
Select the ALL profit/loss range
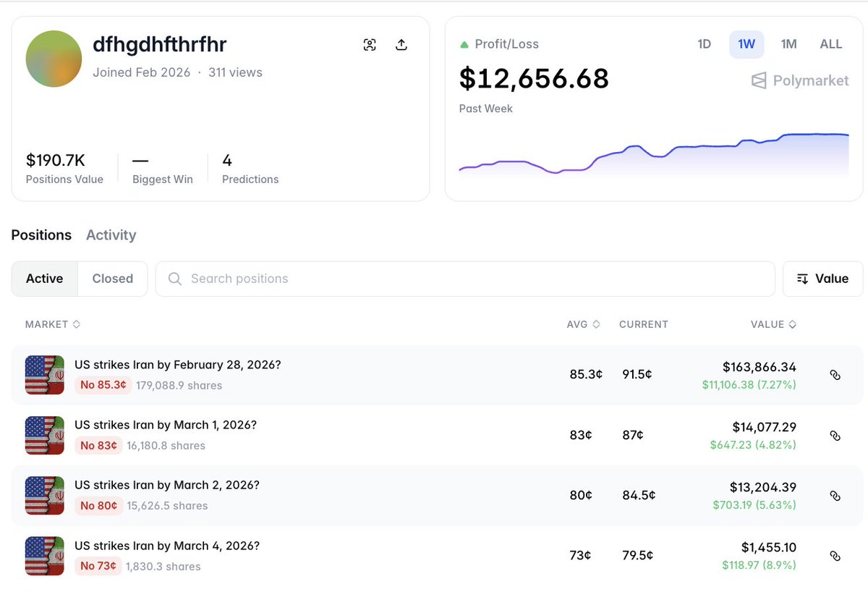[x=831, y=44]
